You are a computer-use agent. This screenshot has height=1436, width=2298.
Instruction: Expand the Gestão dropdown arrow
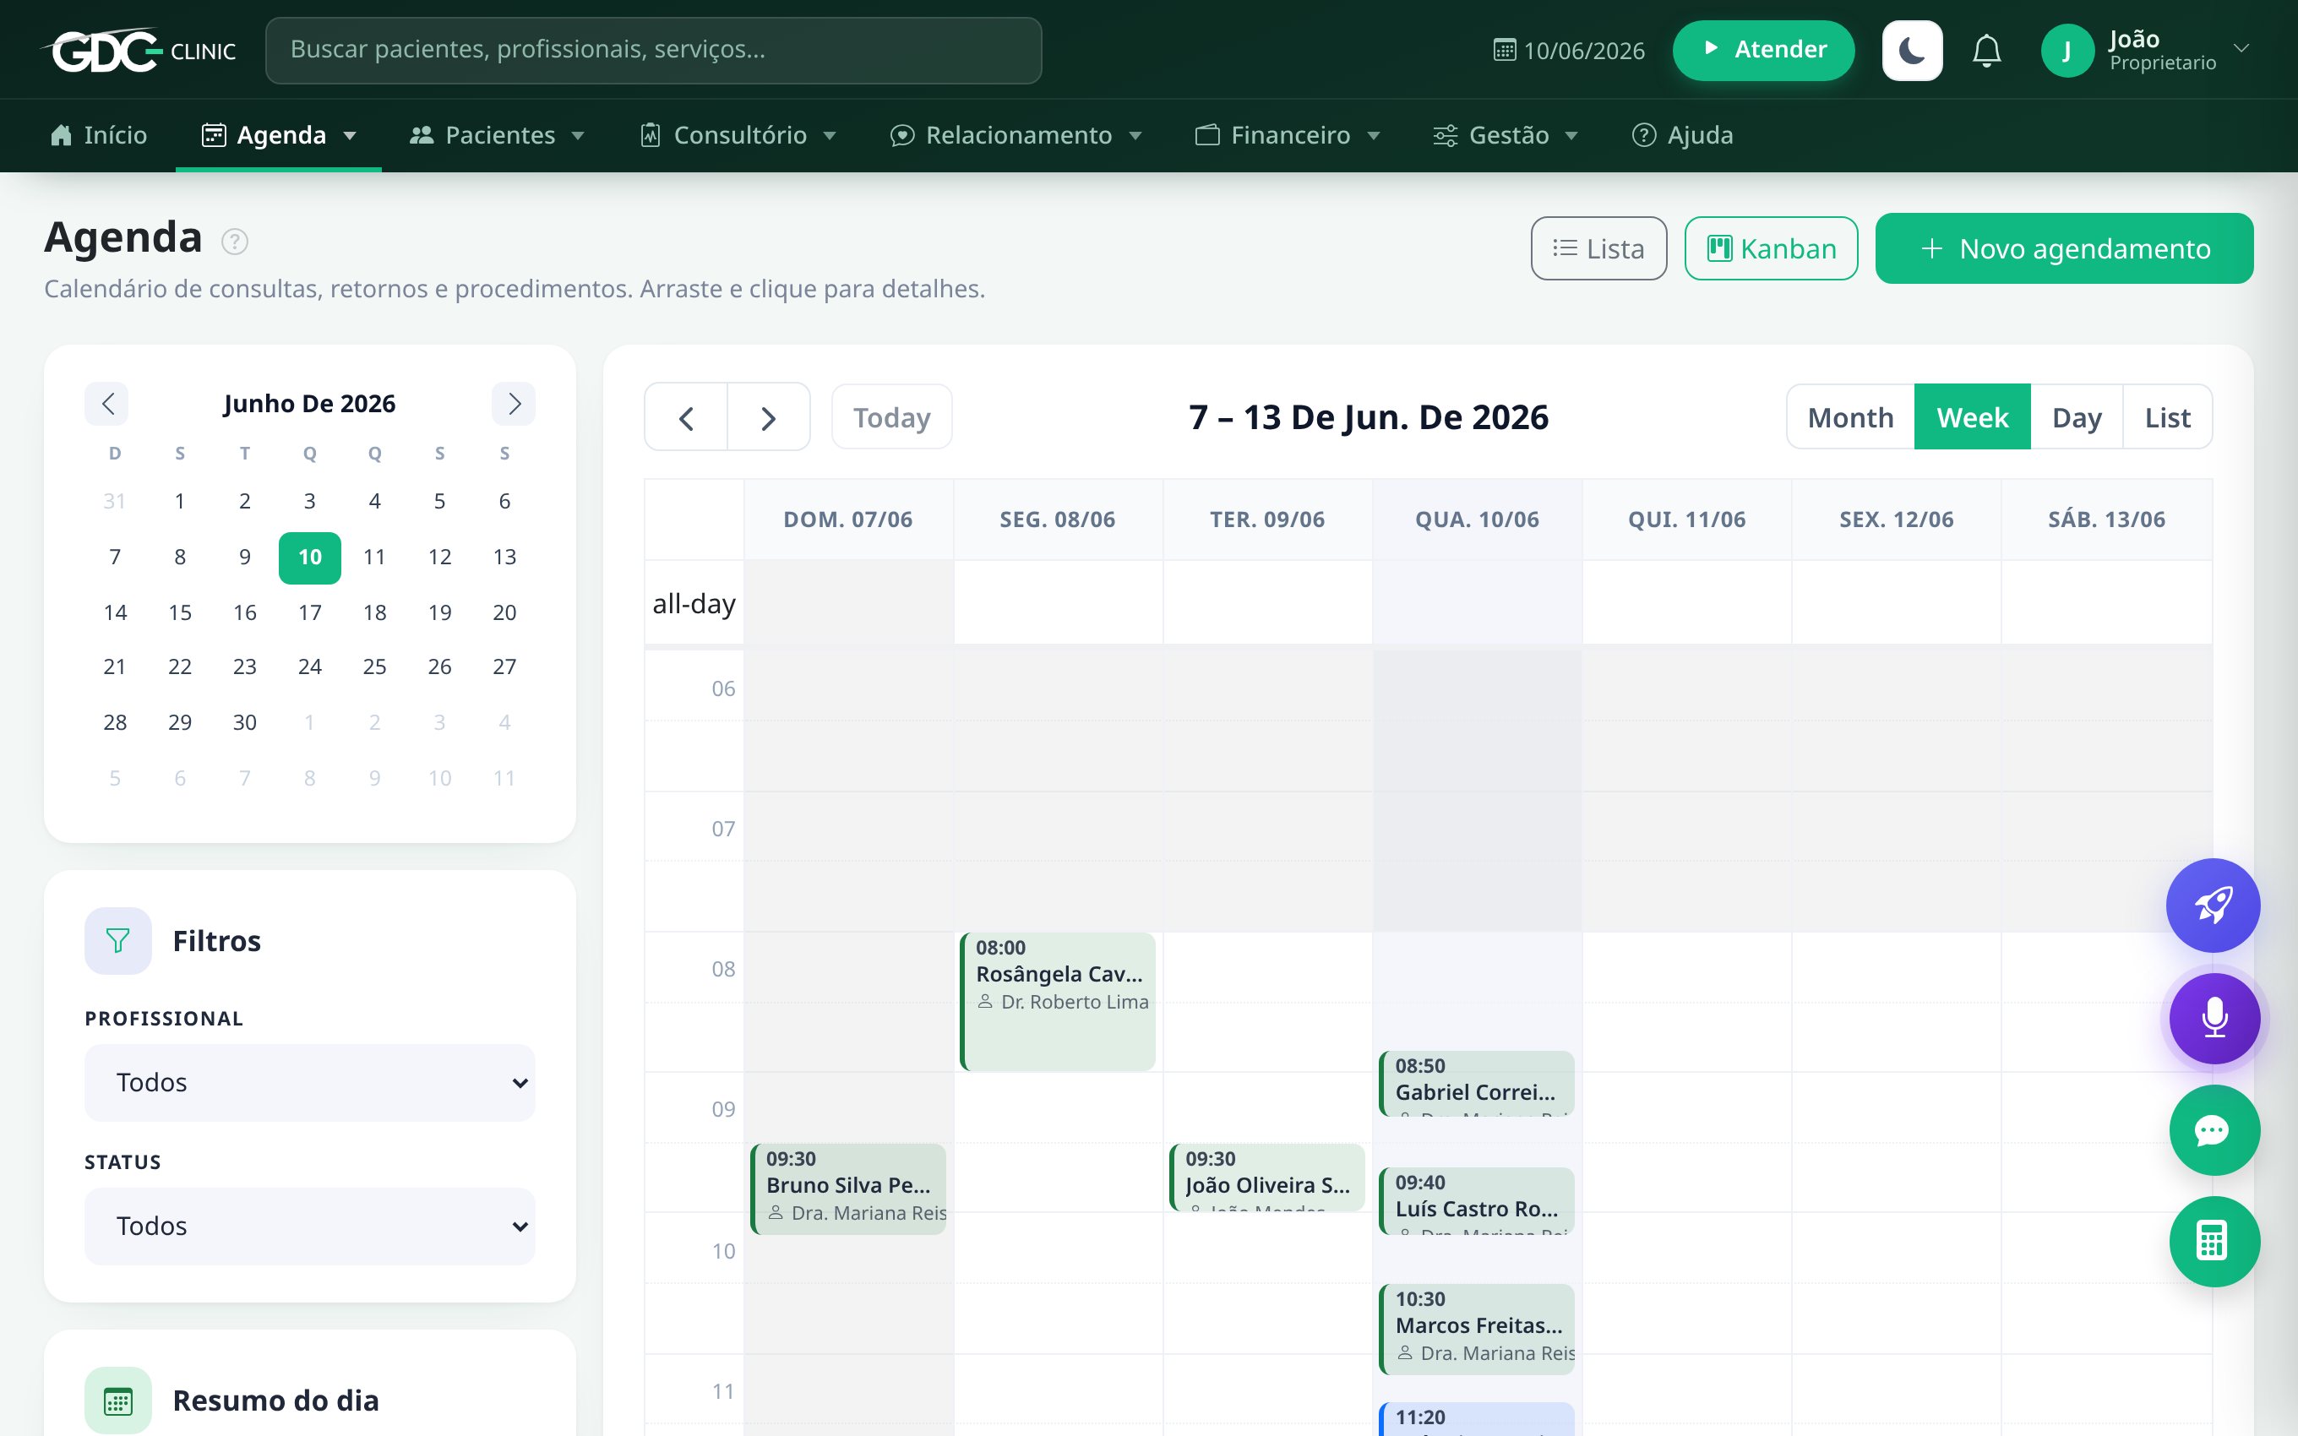pyautogui.click(x=1571, y=136)
